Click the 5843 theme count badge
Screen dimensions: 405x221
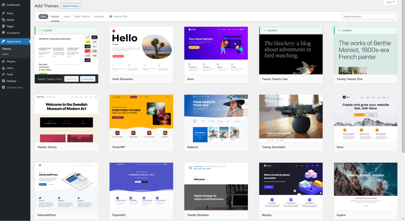pyautogui.click(x=43, y=17)
